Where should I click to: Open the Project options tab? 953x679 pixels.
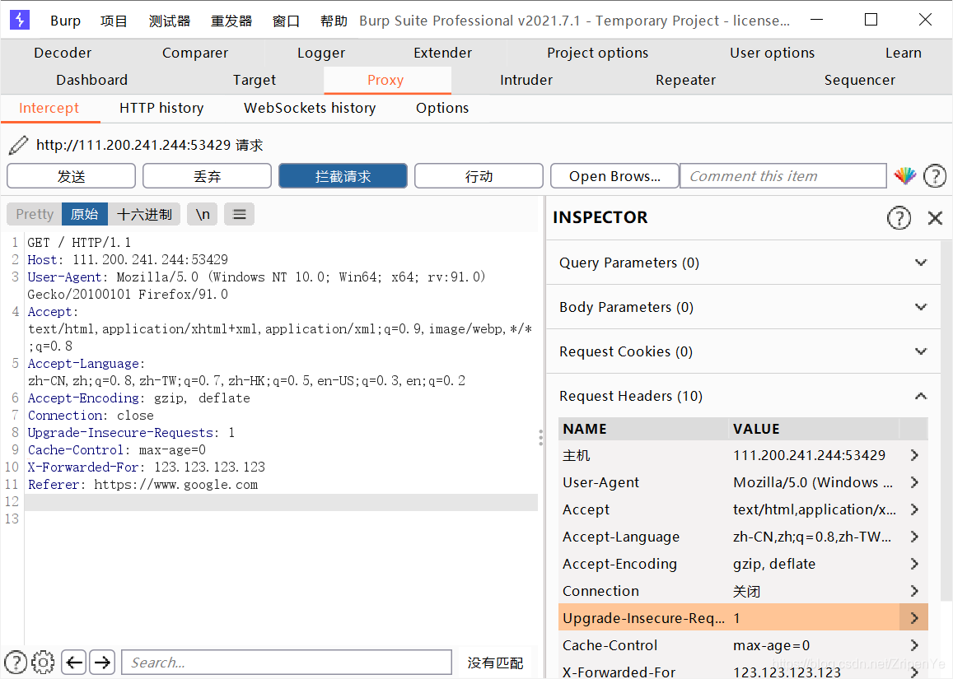(x=597, y=53)
